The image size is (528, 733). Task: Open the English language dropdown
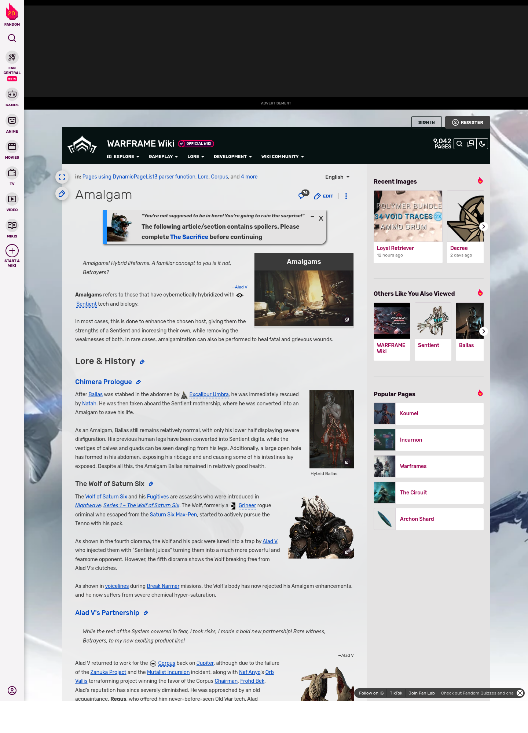337,177
